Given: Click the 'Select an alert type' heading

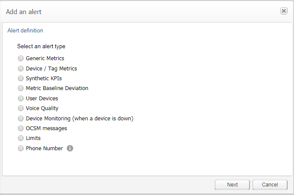Looking at the screenshot, I should [x=41, y=46].
